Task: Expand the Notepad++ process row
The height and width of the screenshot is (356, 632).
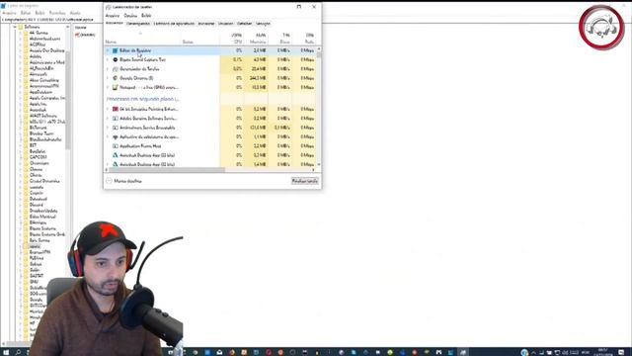Action: [108, 87]
